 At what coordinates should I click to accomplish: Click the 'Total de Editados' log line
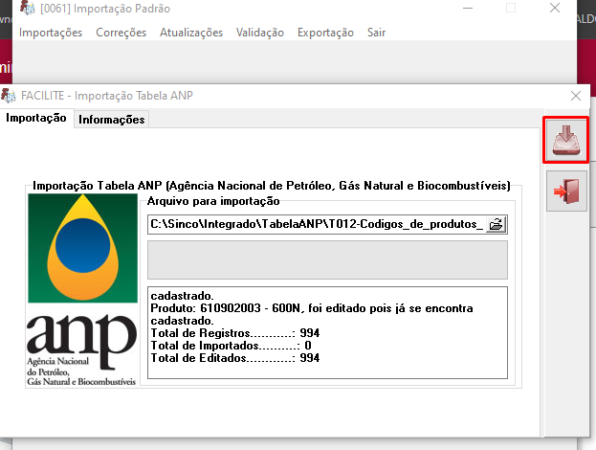235,358
